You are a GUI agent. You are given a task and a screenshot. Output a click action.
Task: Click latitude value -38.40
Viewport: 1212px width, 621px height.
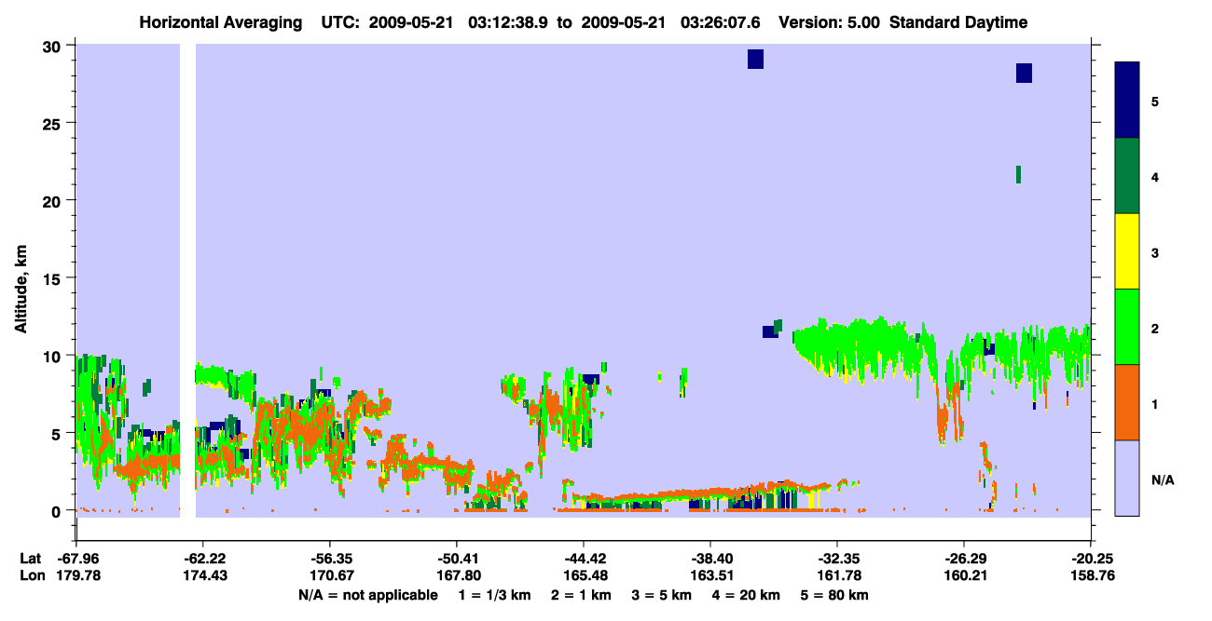tap(710, 558)
